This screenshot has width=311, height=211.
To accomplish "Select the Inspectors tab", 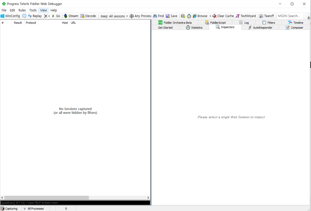I will tap(225, 27).
